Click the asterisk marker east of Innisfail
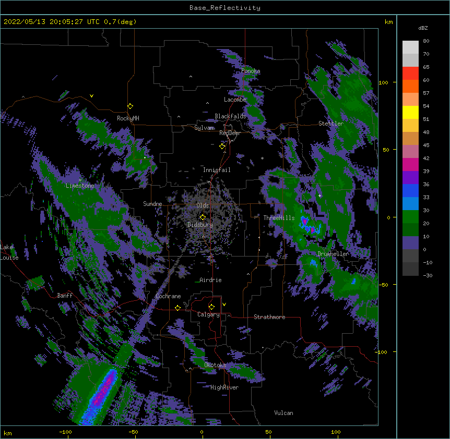Image resolution: width=450 pixels, height=439 pixels. click(262, 158)
